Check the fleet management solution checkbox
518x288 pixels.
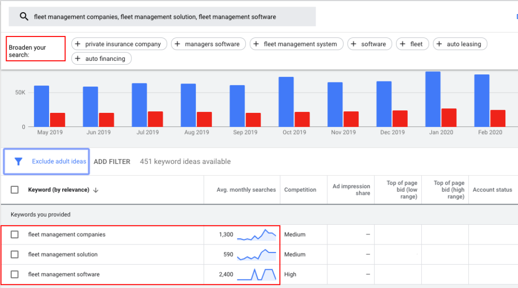point(15,254)
